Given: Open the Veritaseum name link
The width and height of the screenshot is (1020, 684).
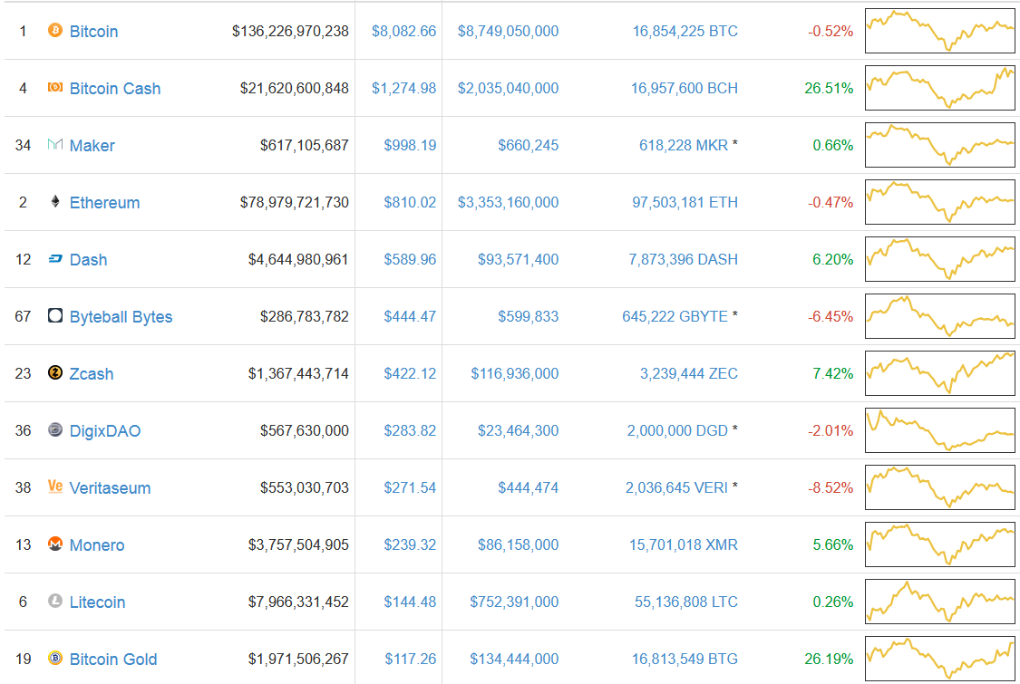Looking at the screenshot, I should click(110, 488).
